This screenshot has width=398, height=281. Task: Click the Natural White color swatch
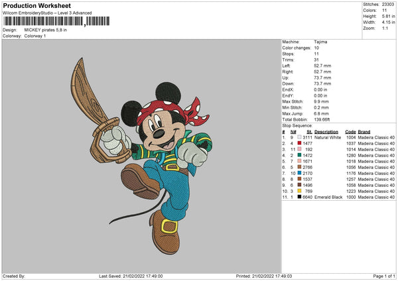[300, 137]
